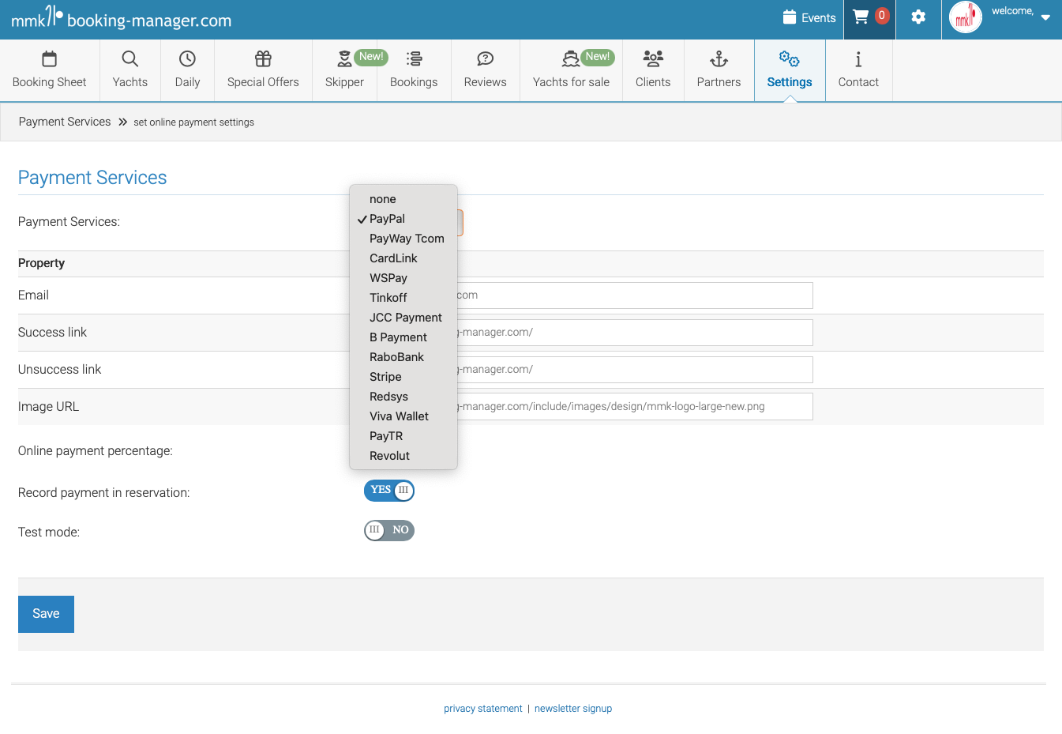This screenshot has width=1062, height=734.
Task: Open the Clients people icon
Action: tap(653, 58)
